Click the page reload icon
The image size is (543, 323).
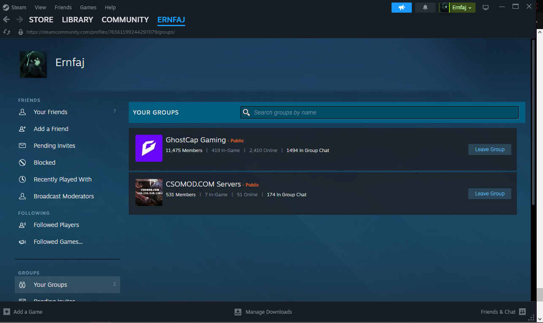coord(7,32)
